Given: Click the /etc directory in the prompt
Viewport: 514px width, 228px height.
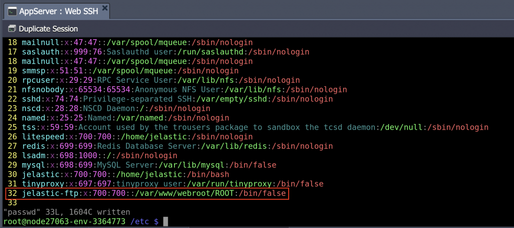Looking at the screenshot, I should tap(140, 222).
